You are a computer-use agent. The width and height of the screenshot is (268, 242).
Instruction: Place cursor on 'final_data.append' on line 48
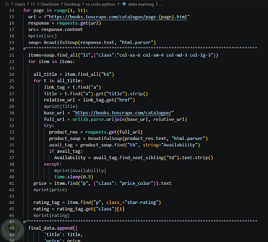coord(50,228)
